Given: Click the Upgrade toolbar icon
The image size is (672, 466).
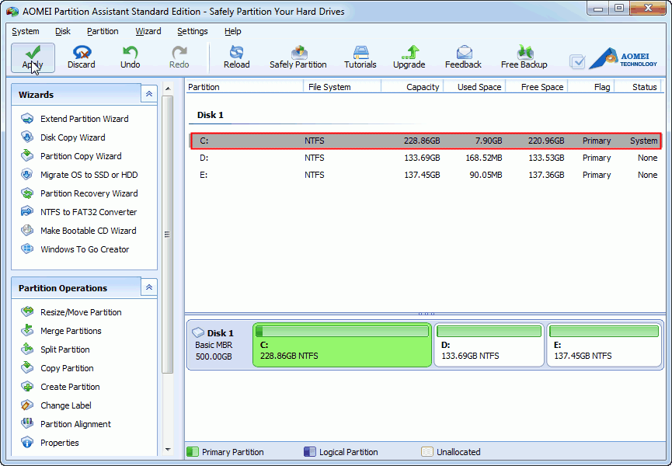Looking at the screenshot, I should tap(409, 57).
